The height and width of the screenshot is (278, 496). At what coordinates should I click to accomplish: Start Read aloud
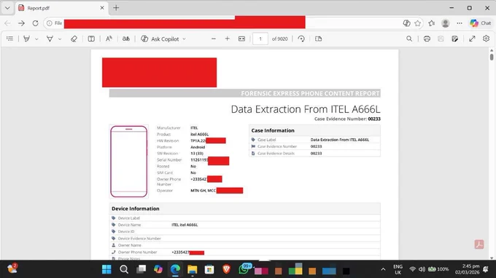pyautogui.click(x=109, y=39)
